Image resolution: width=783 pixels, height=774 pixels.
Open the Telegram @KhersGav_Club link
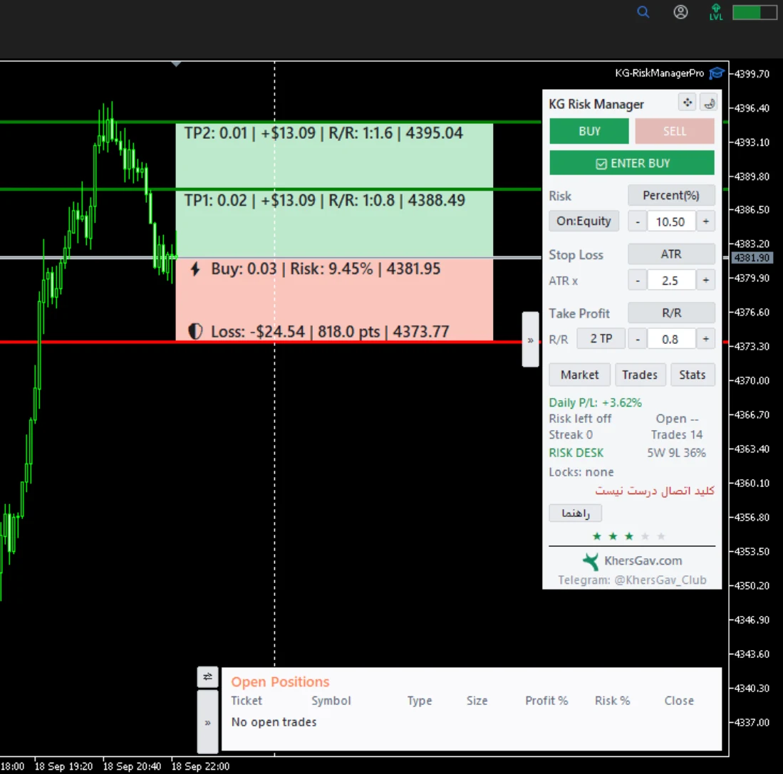[x=632, y=580]
